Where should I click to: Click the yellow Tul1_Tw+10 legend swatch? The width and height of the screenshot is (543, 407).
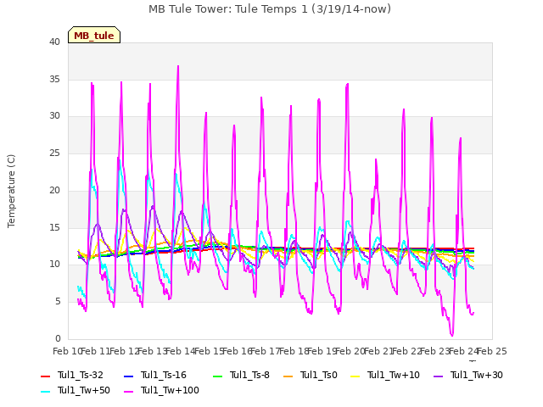coord(355,376)
